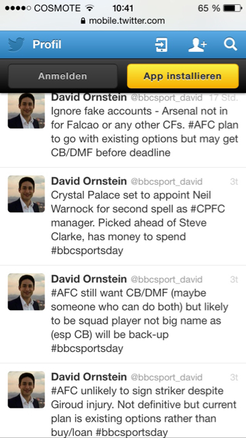Open avatar on the Falcao tweet
The height and width of the screenshot is (438, 246).
[x=26, y=111]
